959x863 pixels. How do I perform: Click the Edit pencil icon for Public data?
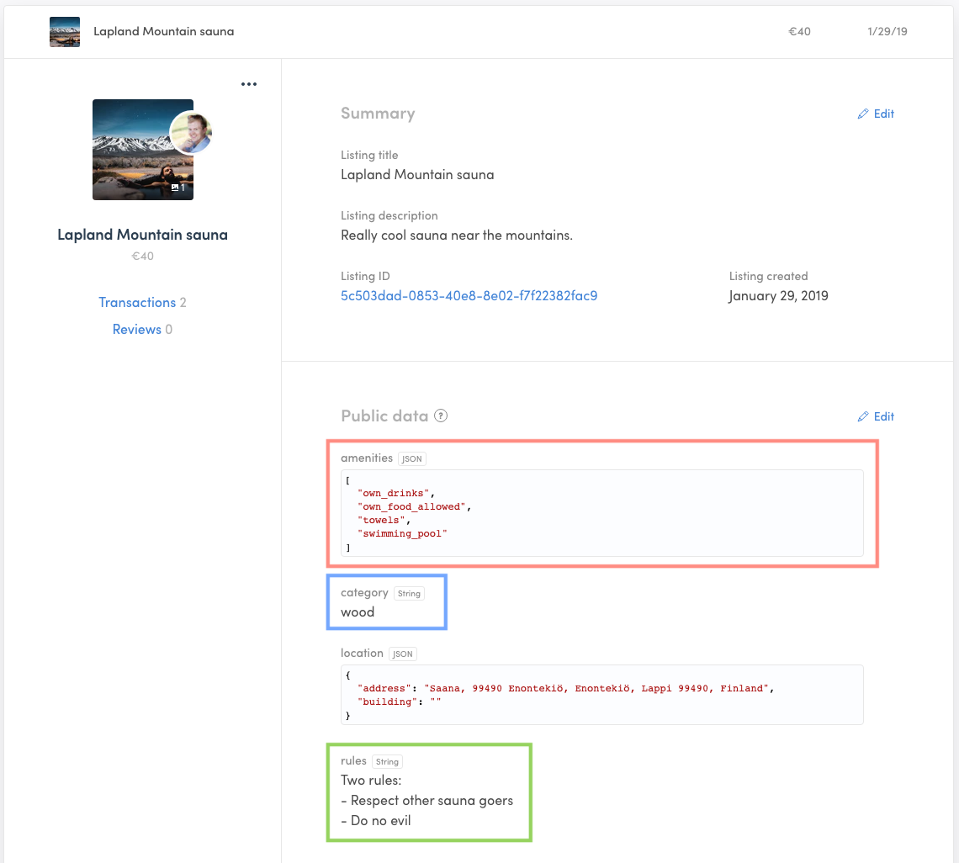[862, 416]
